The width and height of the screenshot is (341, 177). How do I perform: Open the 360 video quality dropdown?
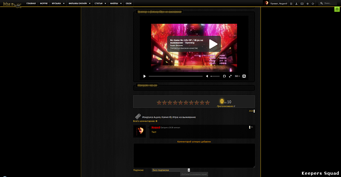(237, 76)
